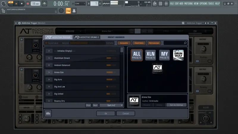Select the ALL PRESETS tile
The width and height of the screenshot is (238, 134).
(137, 55)
